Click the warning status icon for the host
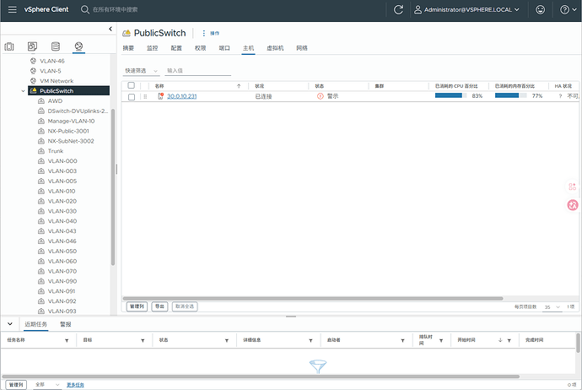This screenshot has height=390, width=582. point(320,96)
